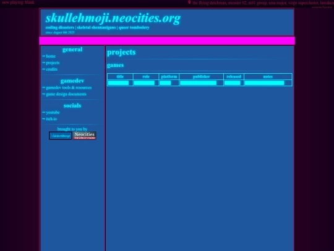Click the 'projects' page heading
The width and height of the screenshot is (334, 251).
121,52
